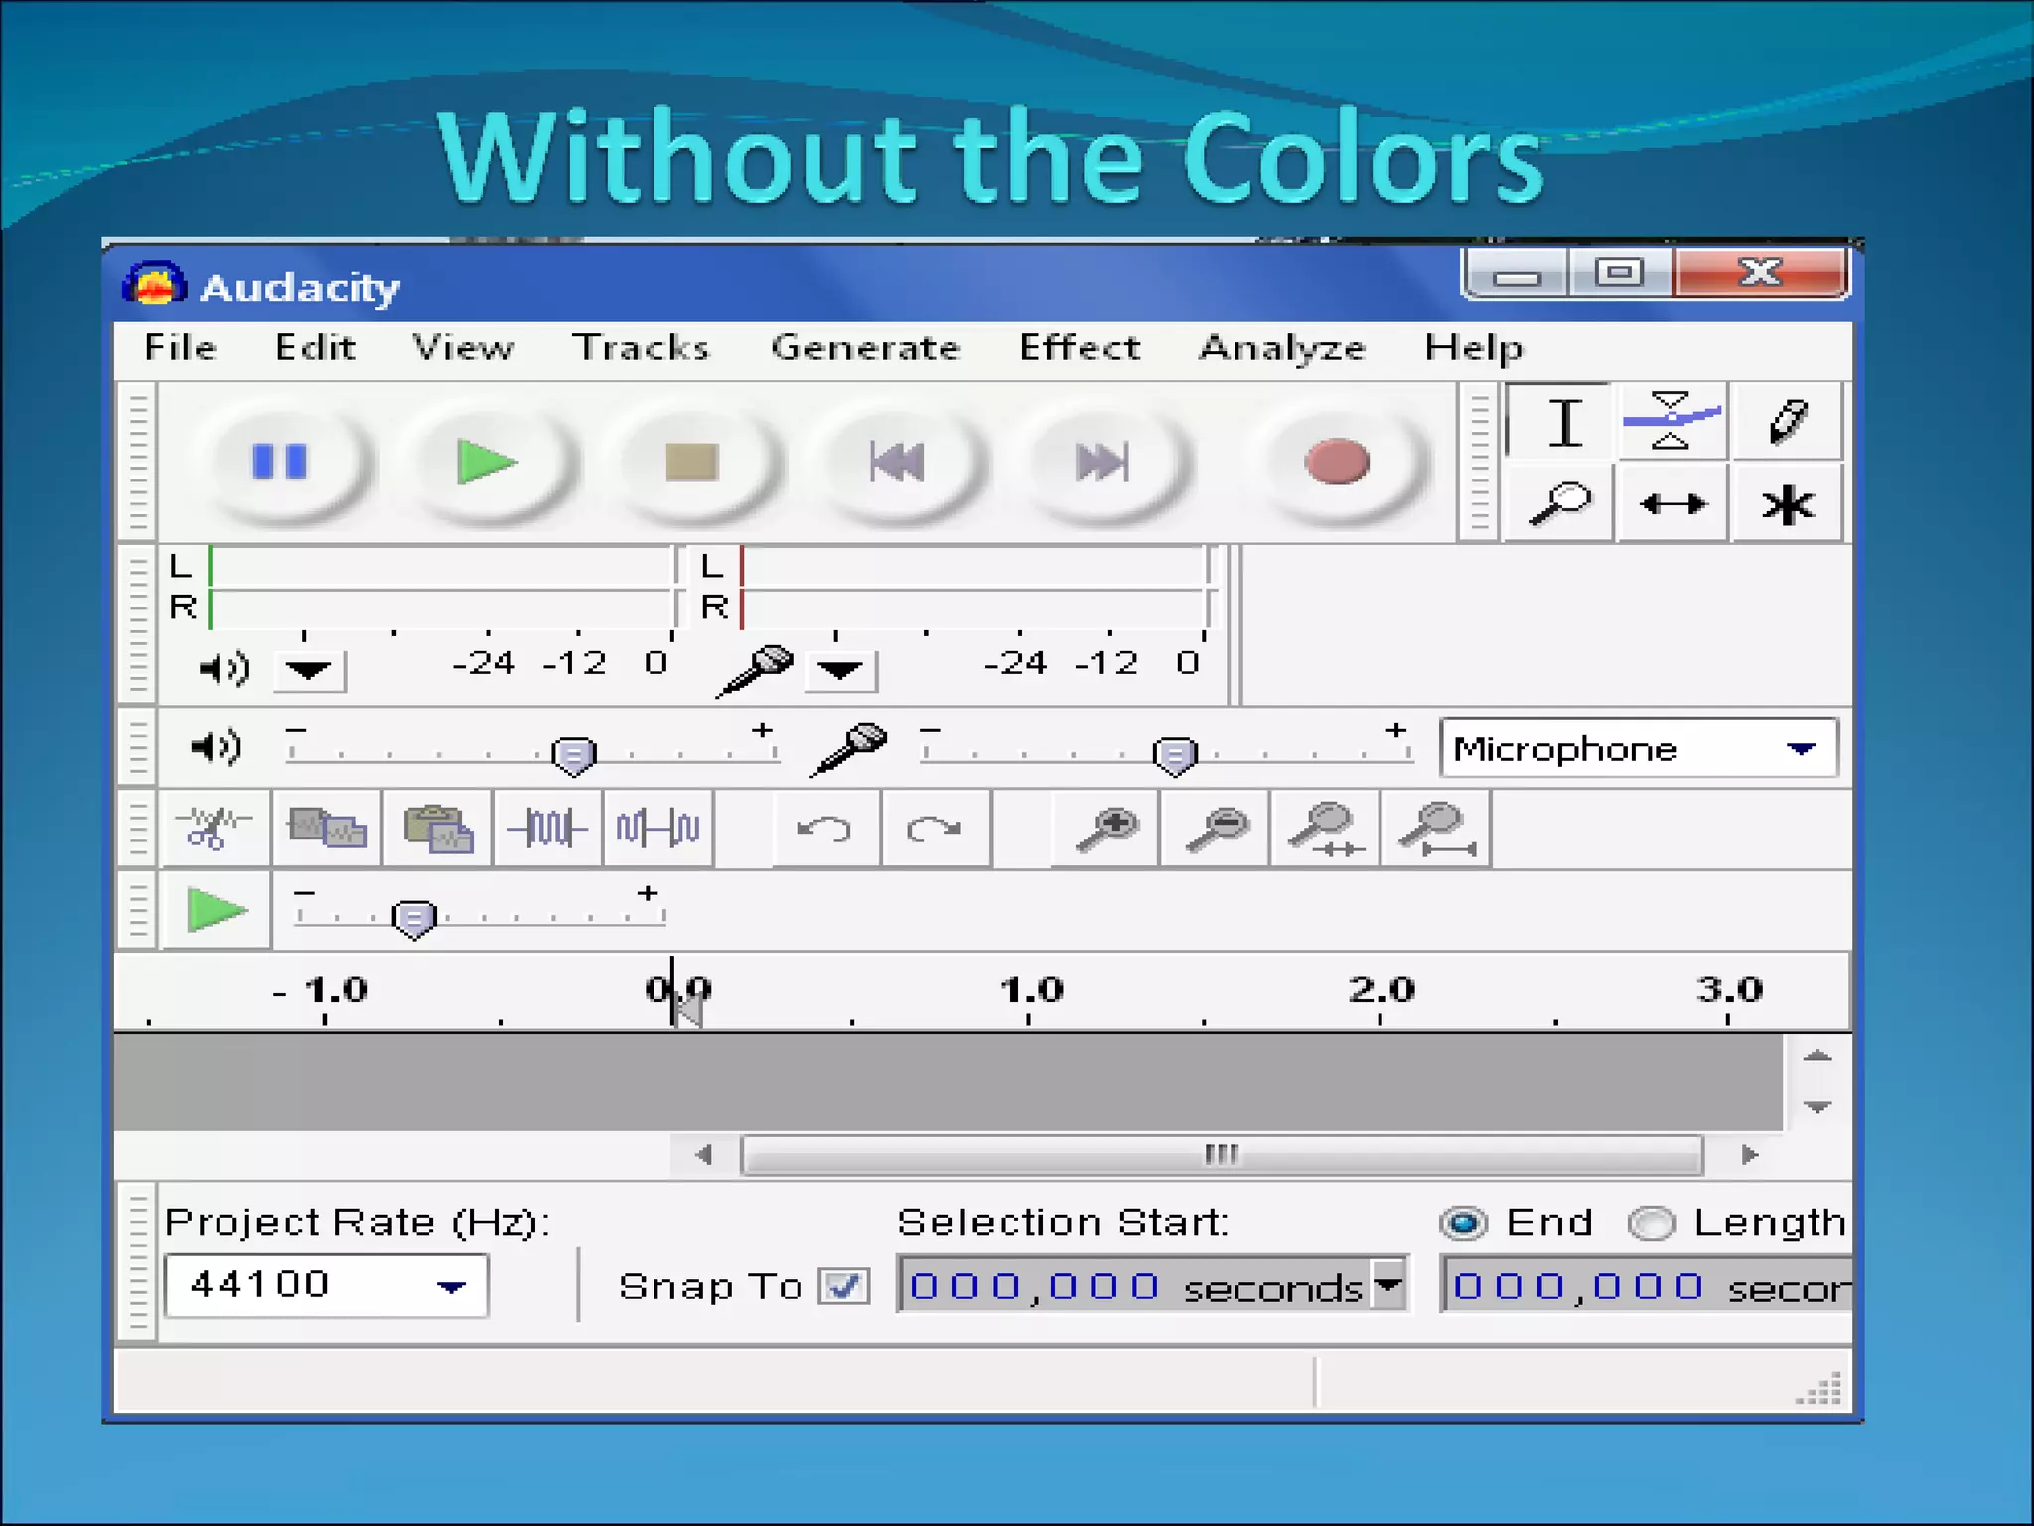This screenshot has height=1526, width=2034.
Task: Select the Zoom magnifier tool
Action: click(x=1559, y=503)
